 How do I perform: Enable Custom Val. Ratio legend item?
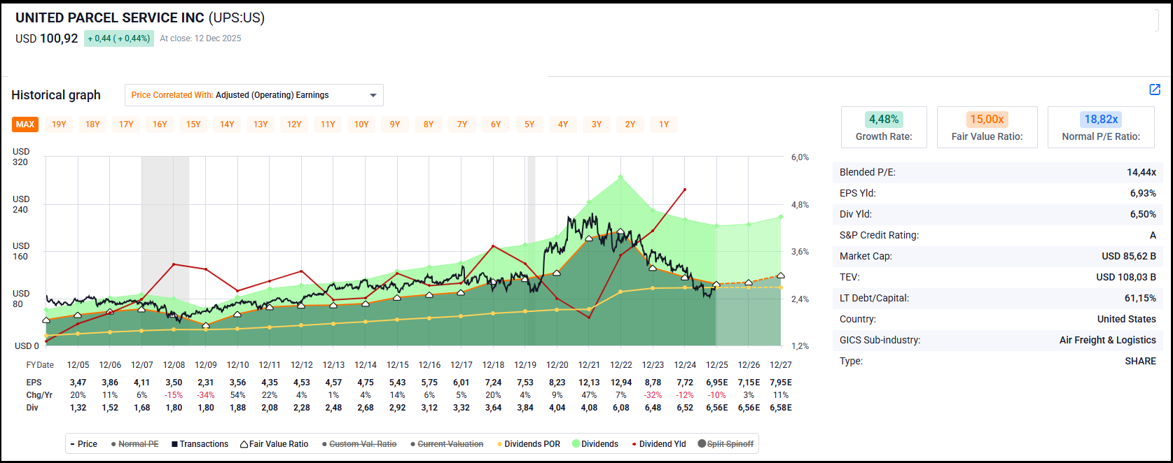pos(359,444)
